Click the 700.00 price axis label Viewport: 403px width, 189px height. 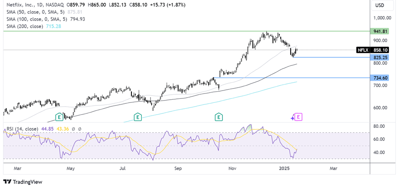point(380,85)
